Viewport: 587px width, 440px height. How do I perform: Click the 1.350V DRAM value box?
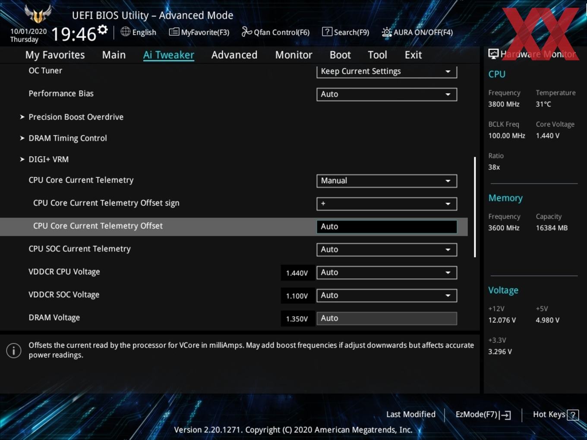click(297, 318)
